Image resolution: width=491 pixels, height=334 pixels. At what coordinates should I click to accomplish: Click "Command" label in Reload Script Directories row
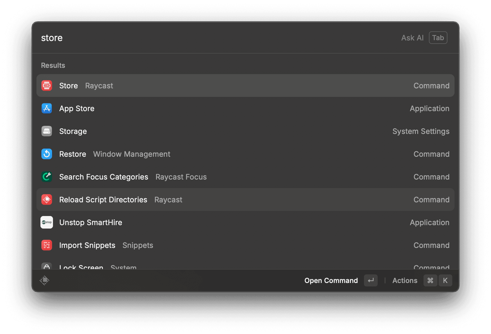pyautogui.click(x=431, y=199)
